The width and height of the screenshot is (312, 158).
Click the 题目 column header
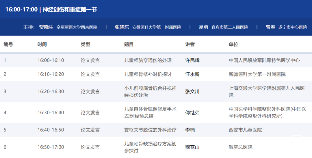[129, 45]
